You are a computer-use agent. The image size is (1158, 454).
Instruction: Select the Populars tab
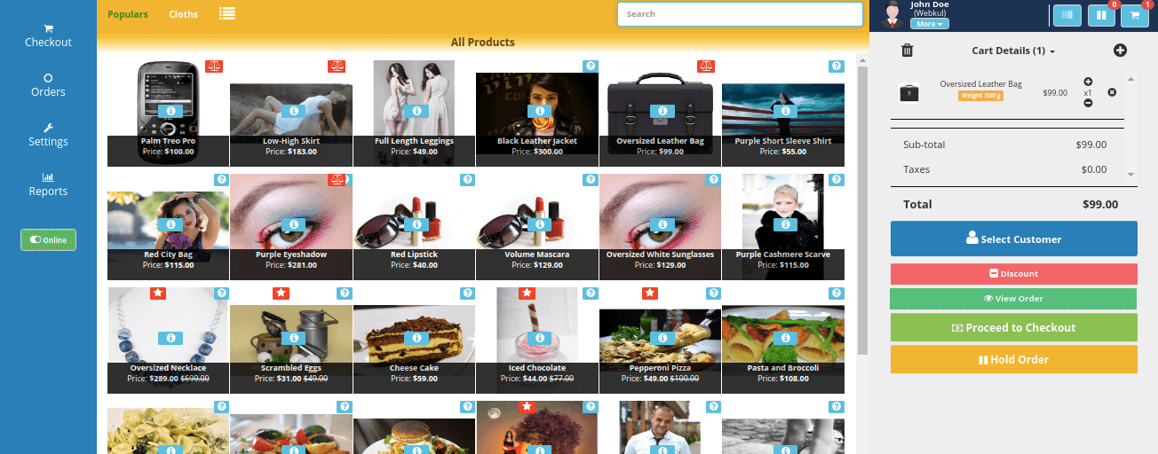tap(127, 14)
